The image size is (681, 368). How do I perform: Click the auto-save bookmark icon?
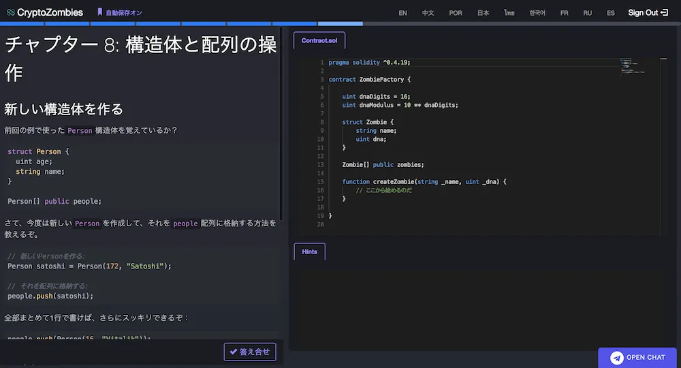tap(99, 12)
